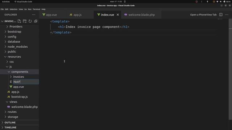Open Explorer views and more actions menu
Image resolution: width=232 pixels, height=130 pixels.
pos(34,15)
